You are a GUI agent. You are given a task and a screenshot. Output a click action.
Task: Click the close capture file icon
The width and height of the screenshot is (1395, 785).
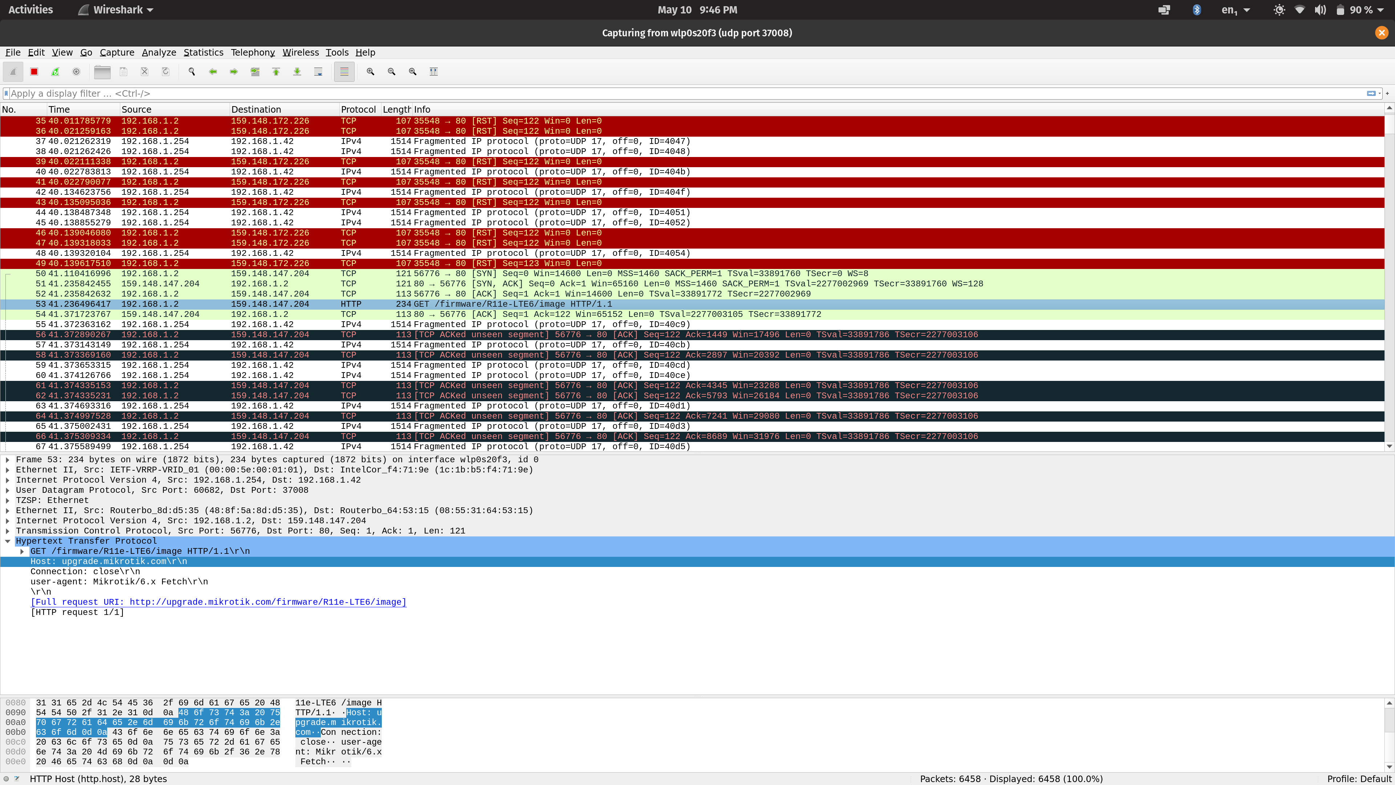[x=145, y=72]
